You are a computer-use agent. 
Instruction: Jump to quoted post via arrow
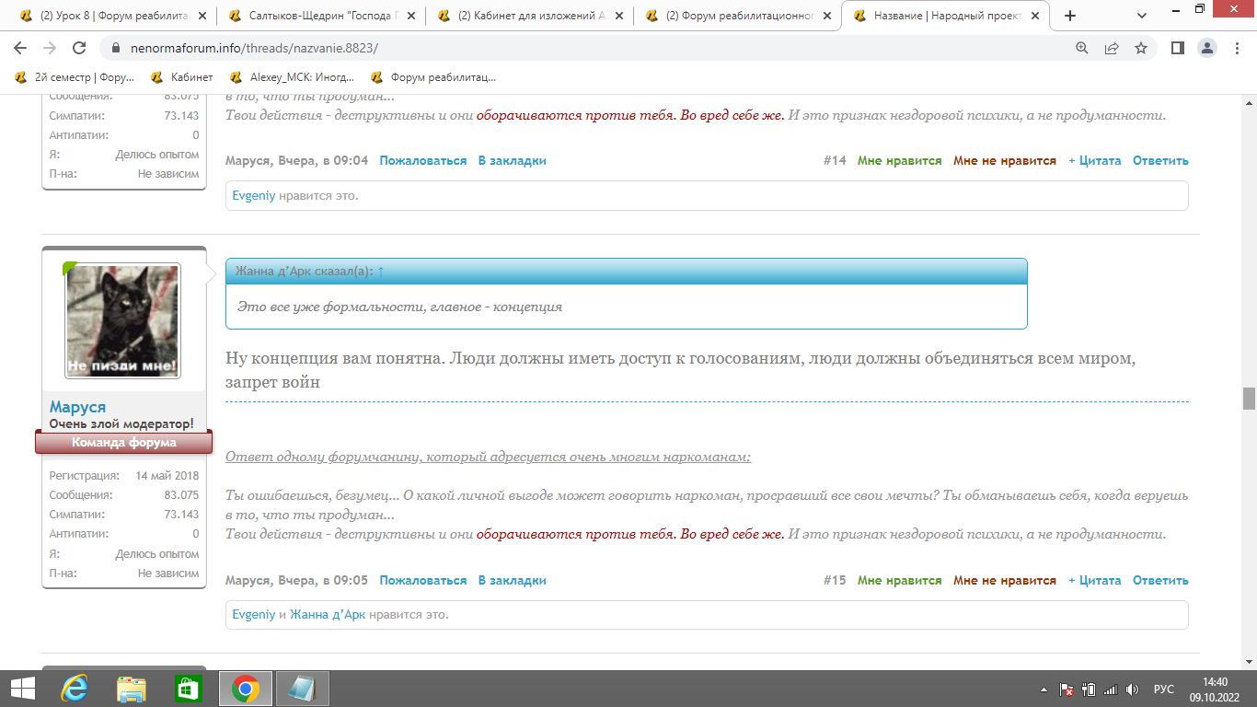click(381, 272)
